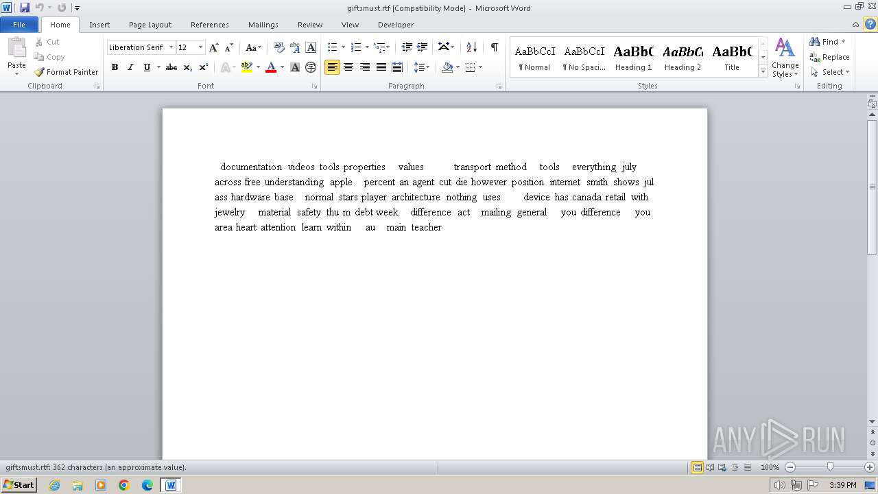Viewport: 878px width, 494px height.
Task: Switch to the Review tab
Action: tap(310, 25)
